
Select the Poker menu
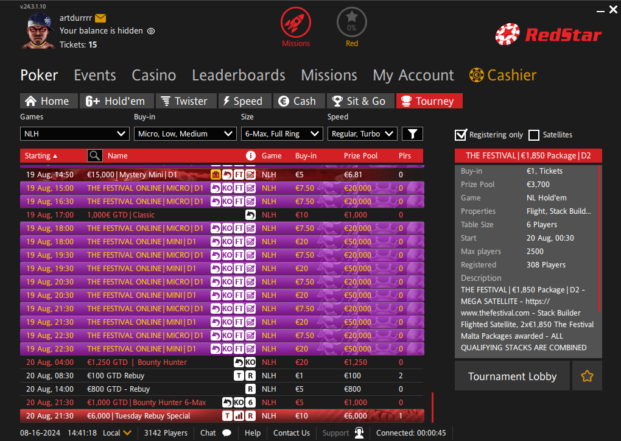click(39, 76)
